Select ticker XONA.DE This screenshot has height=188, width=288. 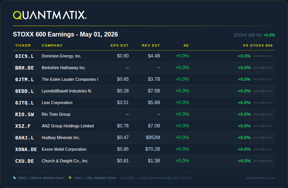[26, 150]
